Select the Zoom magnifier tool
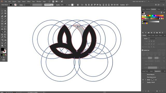166x93 pixels. pyautogui.click(x=5, y=46)
